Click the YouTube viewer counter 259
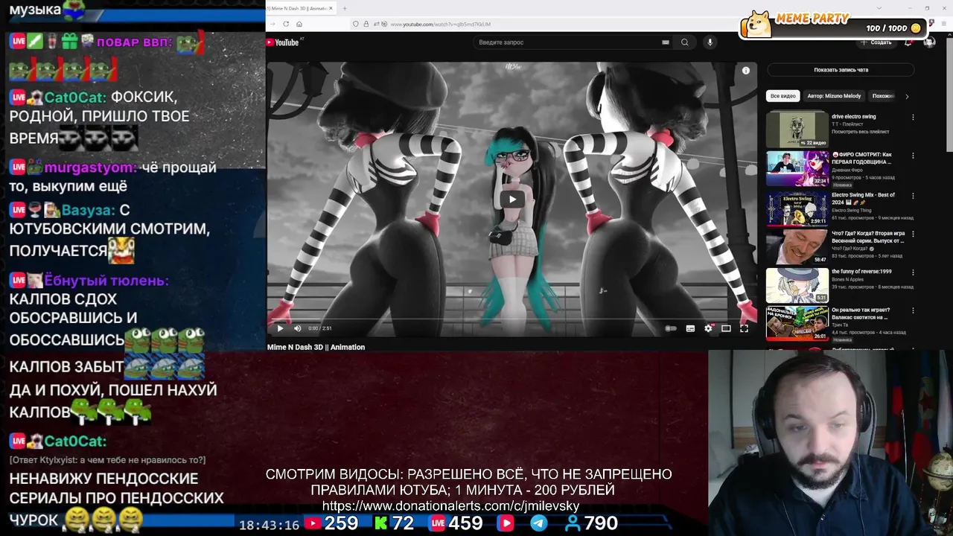 click(341, 523)
